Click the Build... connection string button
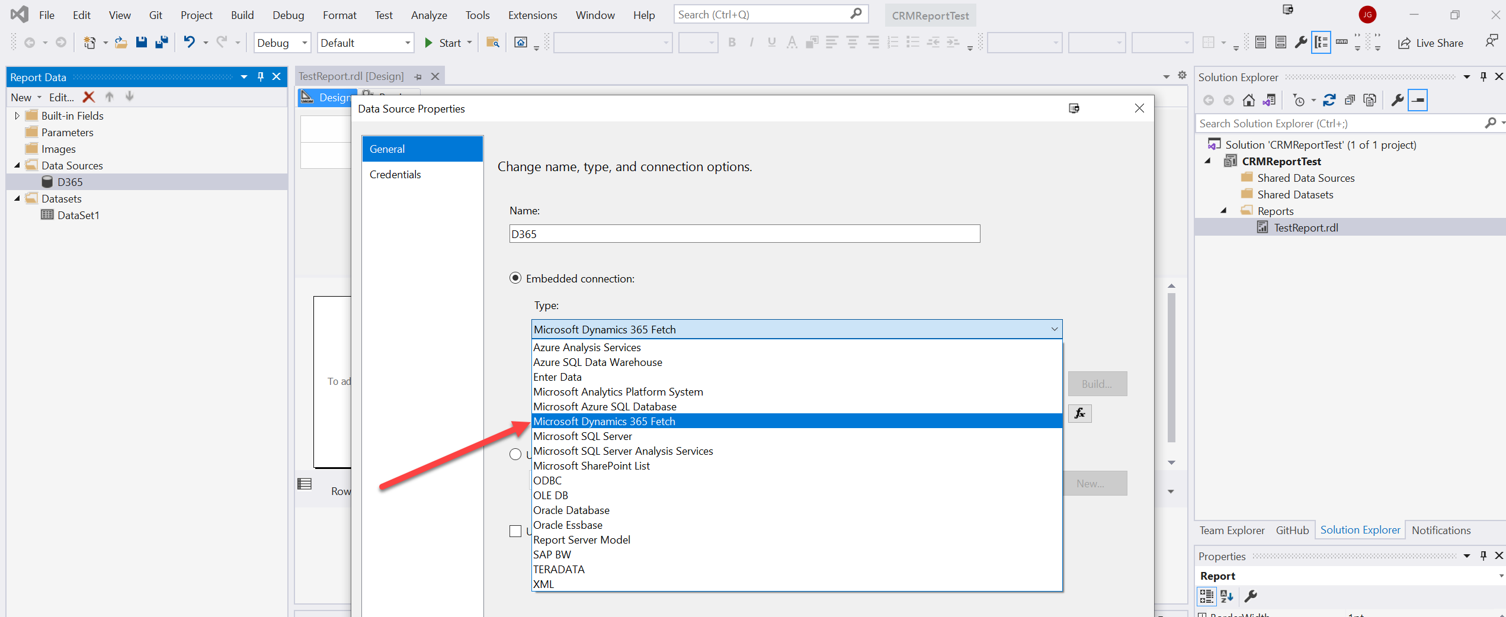 tap(1097, 384)
